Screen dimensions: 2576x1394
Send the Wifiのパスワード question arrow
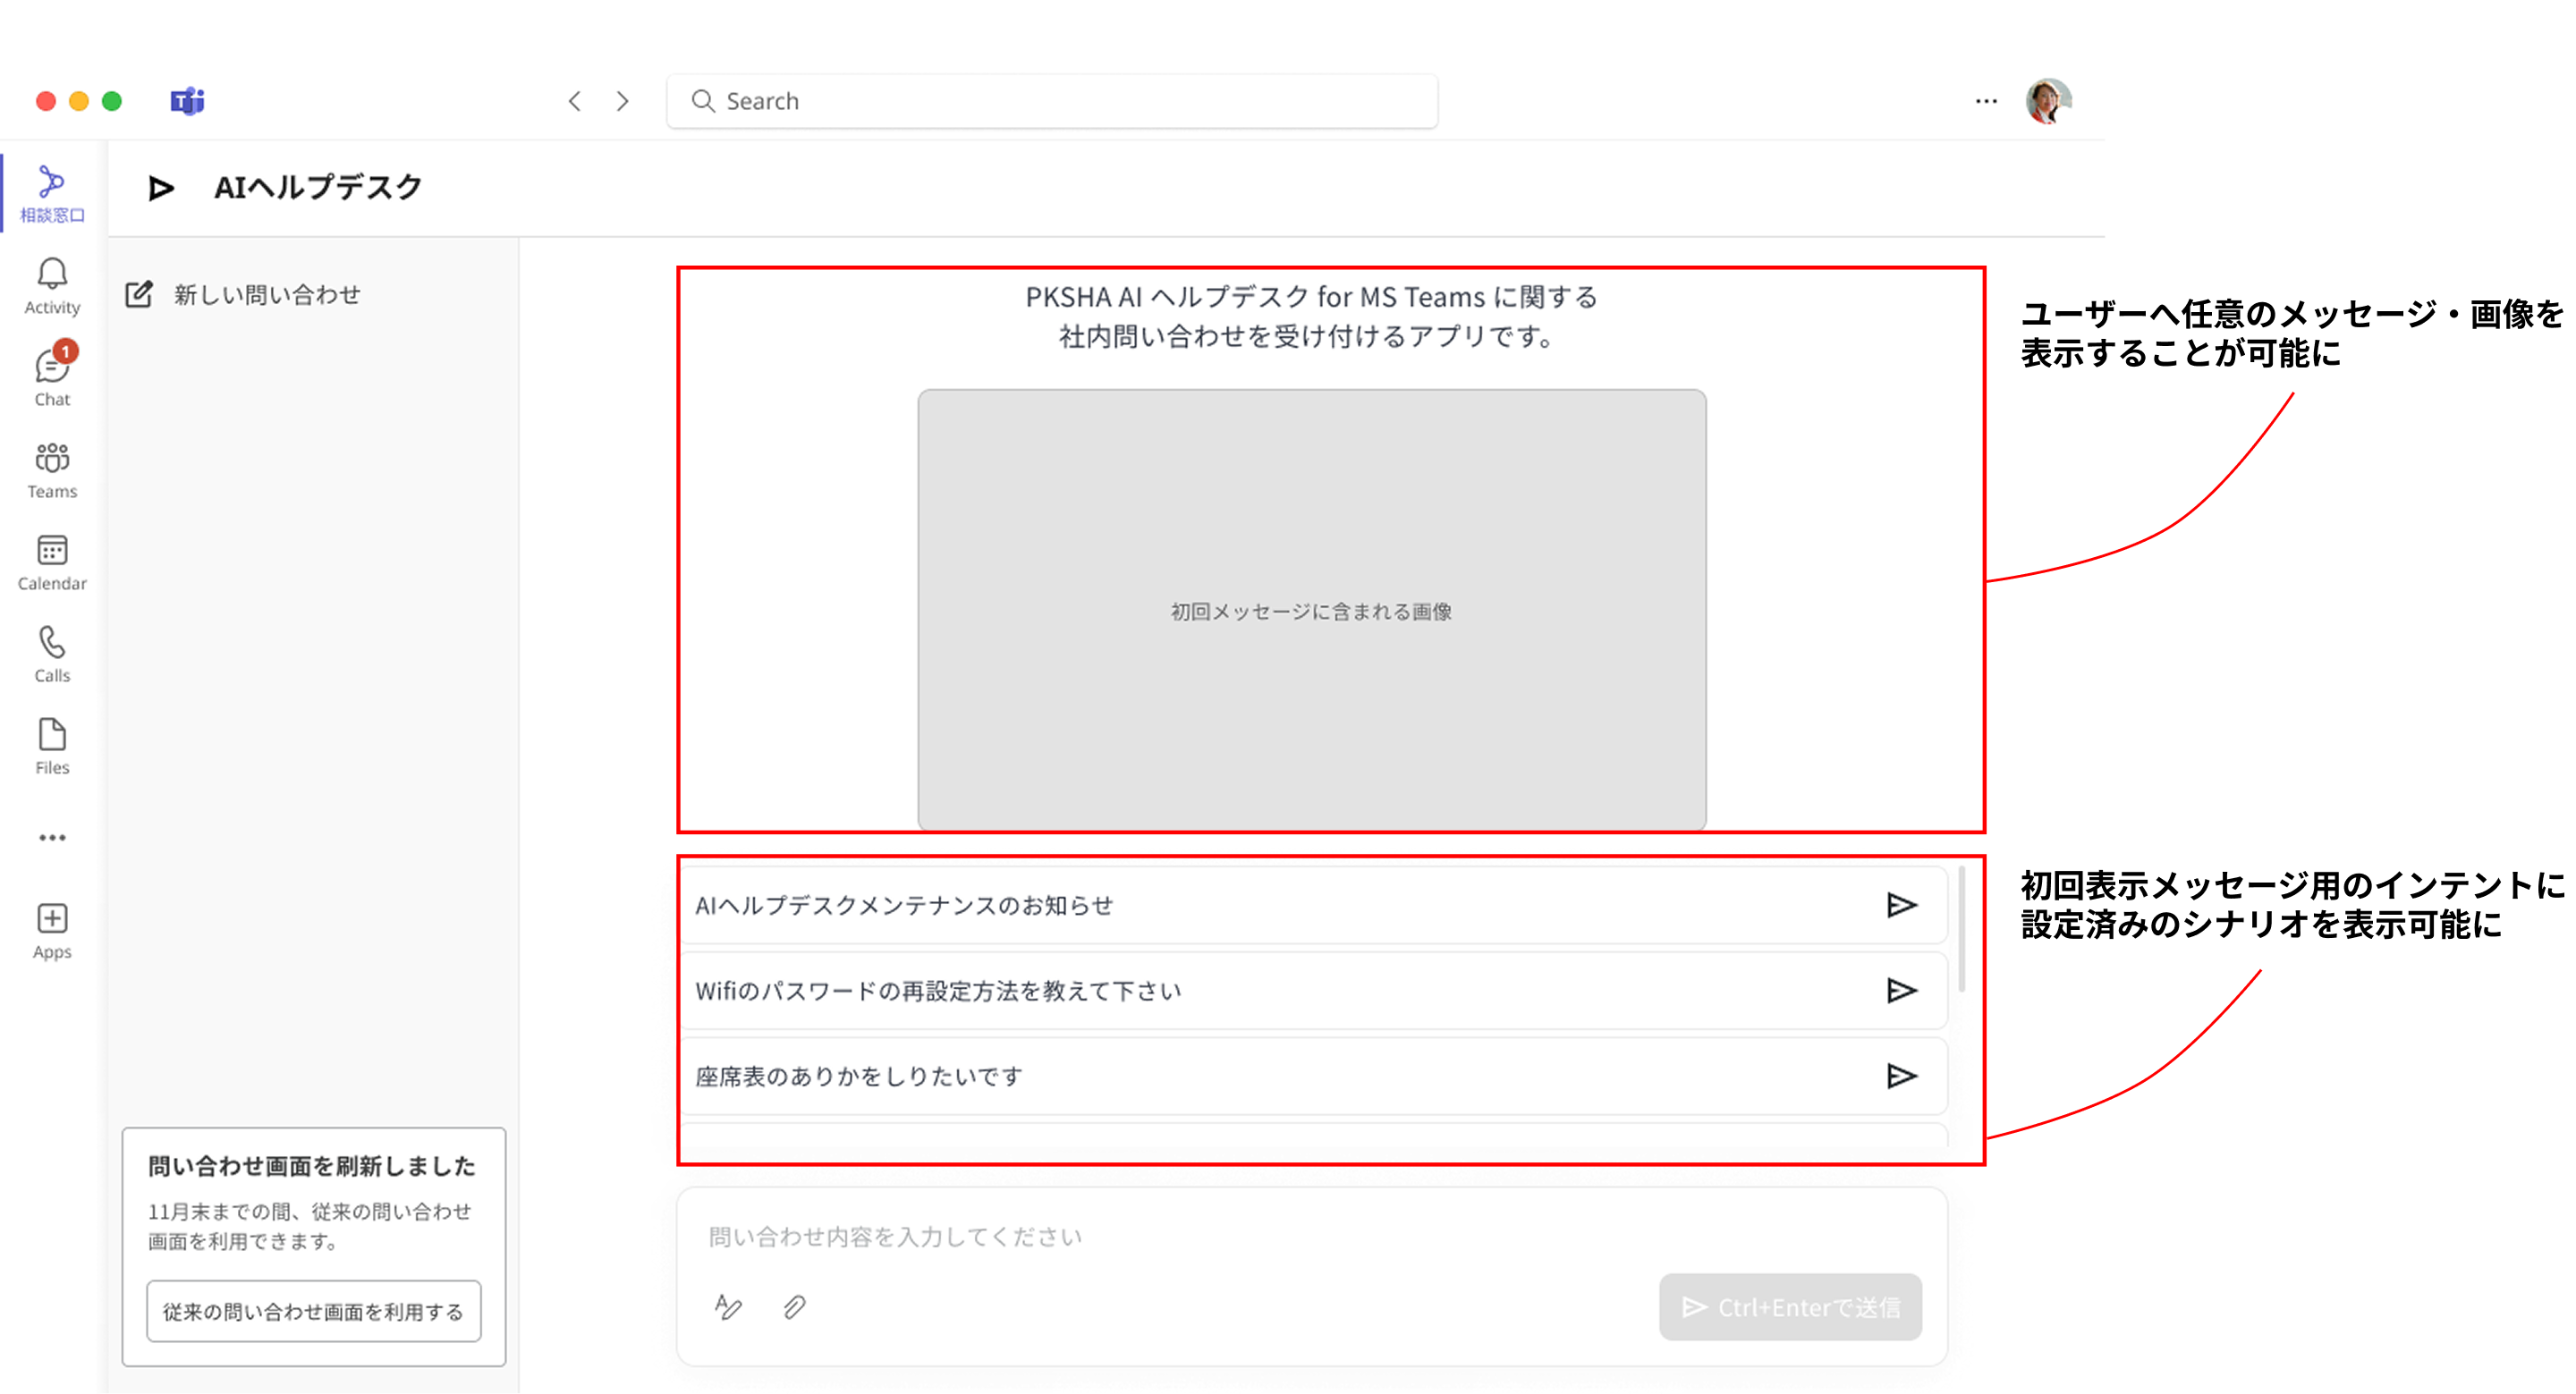coord(1901,990)
